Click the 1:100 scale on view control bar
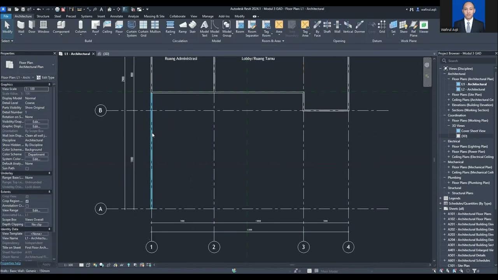Viewport: 498px width, 280px height. tap(68, 265)
